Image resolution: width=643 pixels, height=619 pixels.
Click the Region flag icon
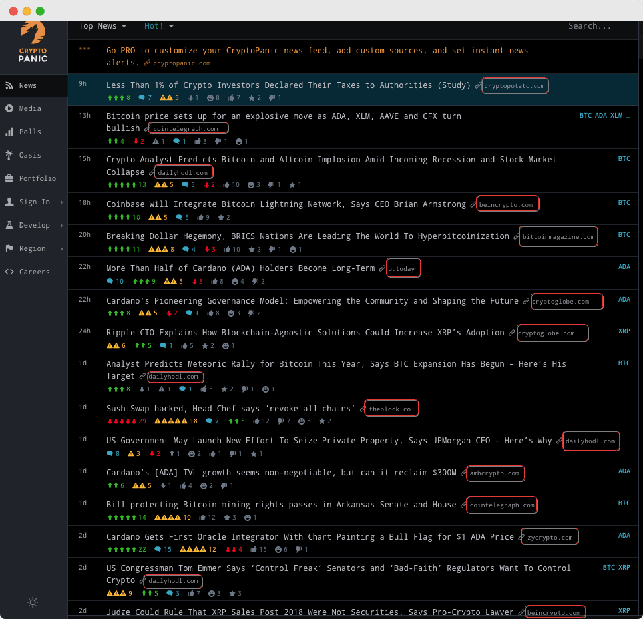pyautogui.click(x=9, y=248)
